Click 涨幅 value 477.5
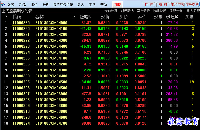 point(86,94)
